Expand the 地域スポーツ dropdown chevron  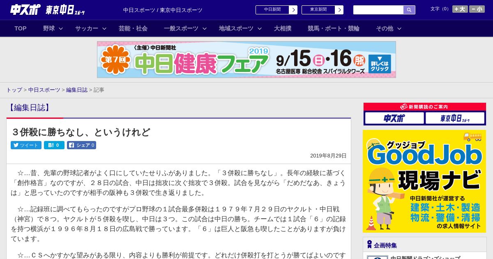pos(260,28)
